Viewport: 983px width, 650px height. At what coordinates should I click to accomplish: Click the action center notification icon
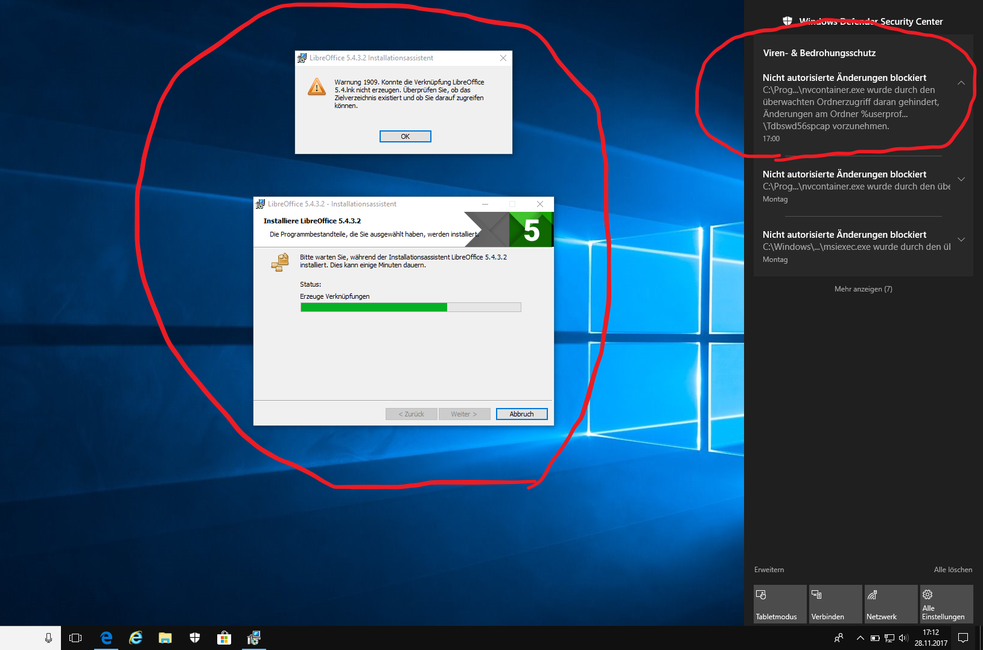pos(963,638)
